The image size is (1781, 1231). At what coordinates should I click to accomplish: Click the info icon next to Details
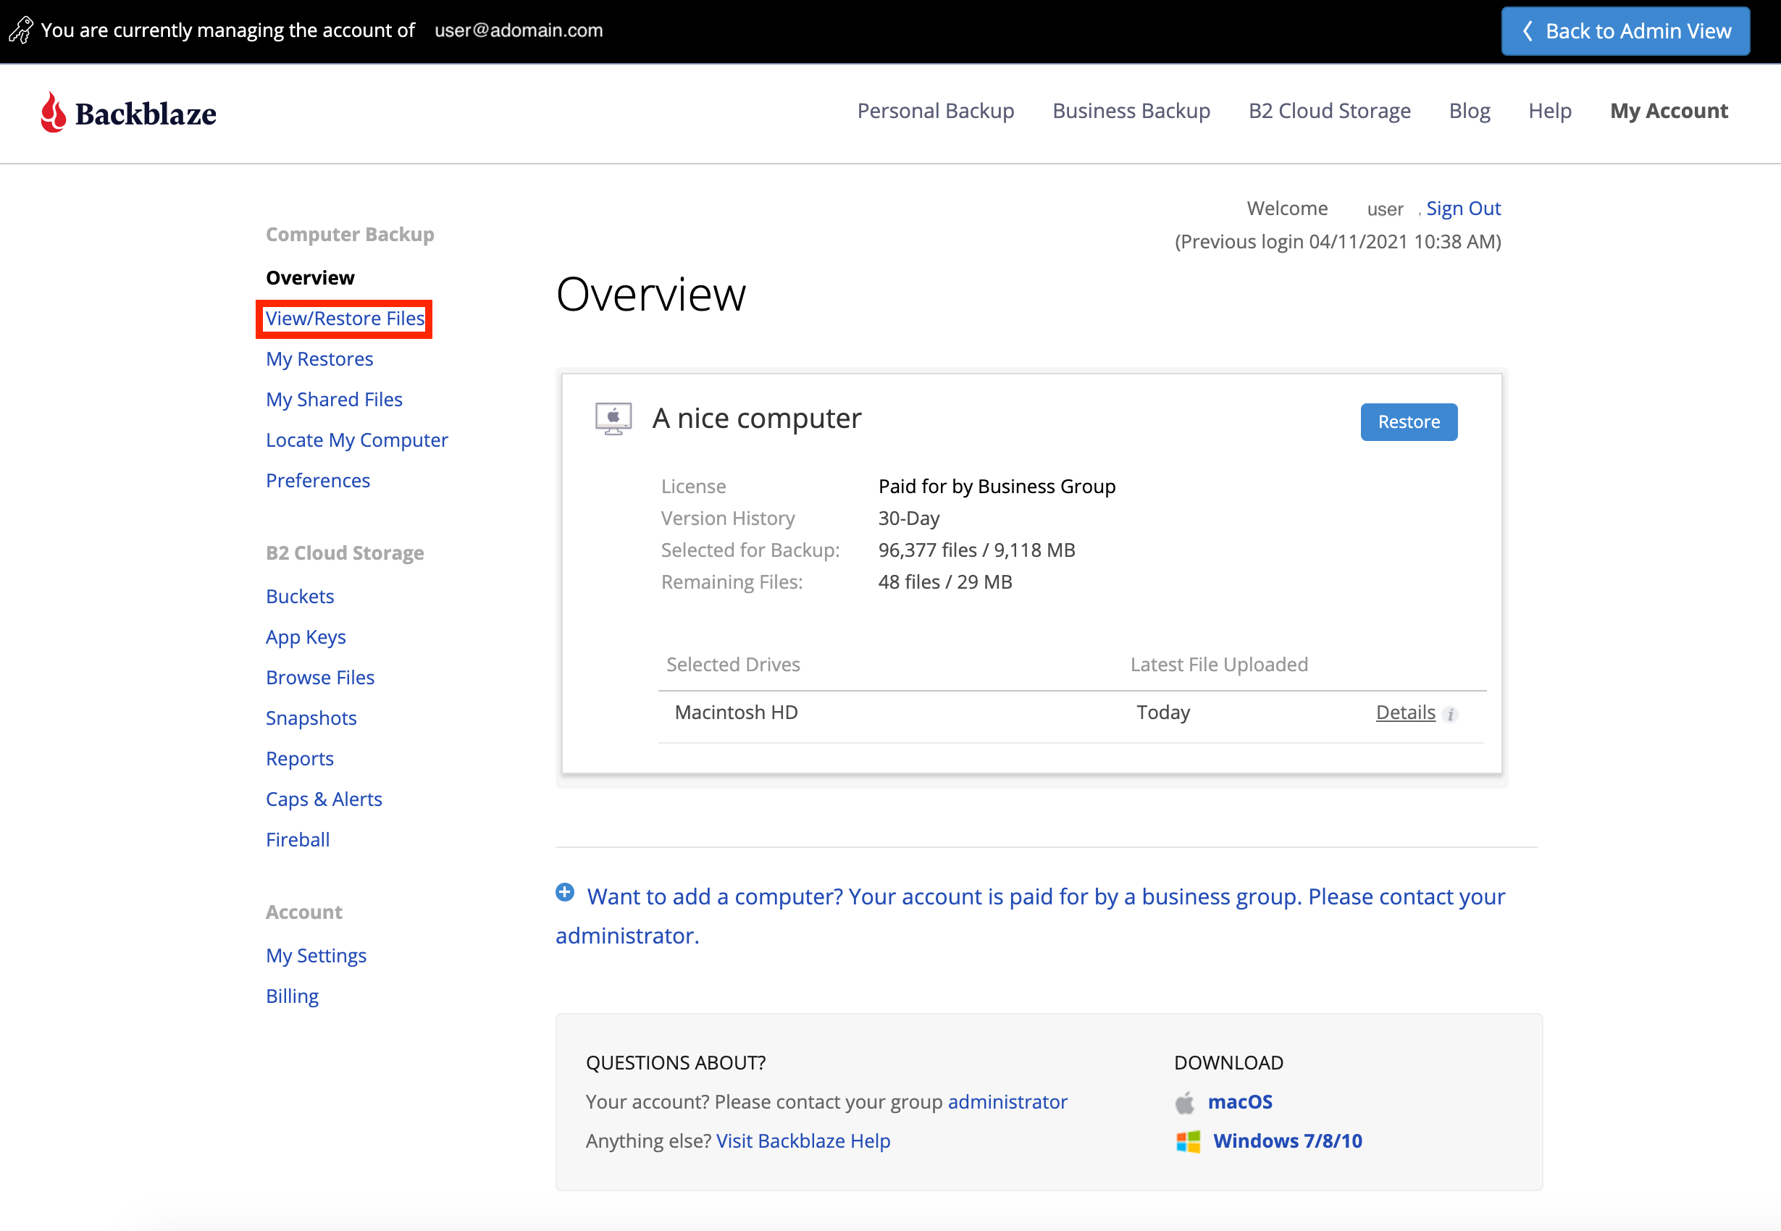[1450, 714]
